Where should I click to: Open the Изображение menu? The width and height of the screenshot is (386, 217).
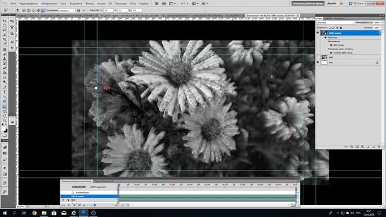(x=49, y=4)
